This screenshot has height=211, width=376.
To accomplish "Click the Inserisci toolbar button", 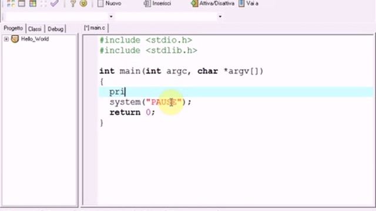I will [157, 4].
